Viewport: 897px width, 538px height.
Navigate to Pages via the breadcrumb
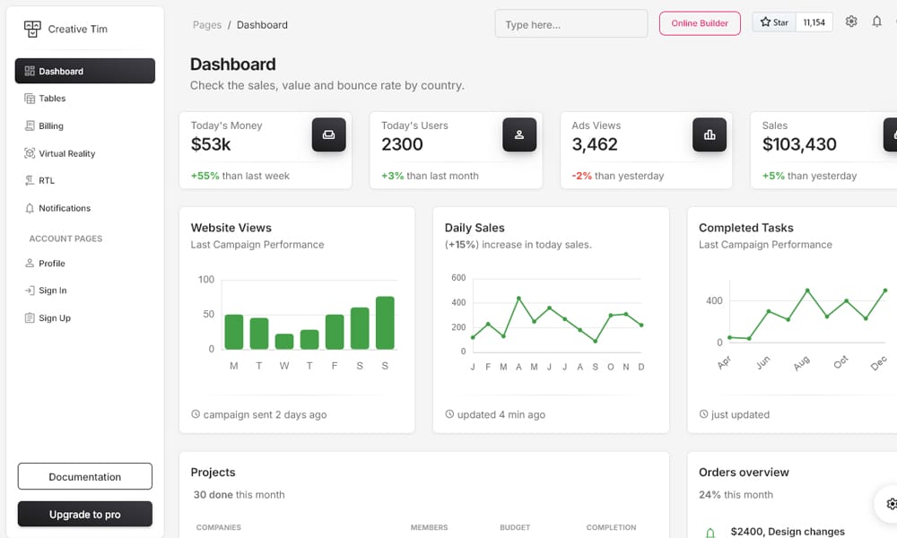tap(207, 25)
